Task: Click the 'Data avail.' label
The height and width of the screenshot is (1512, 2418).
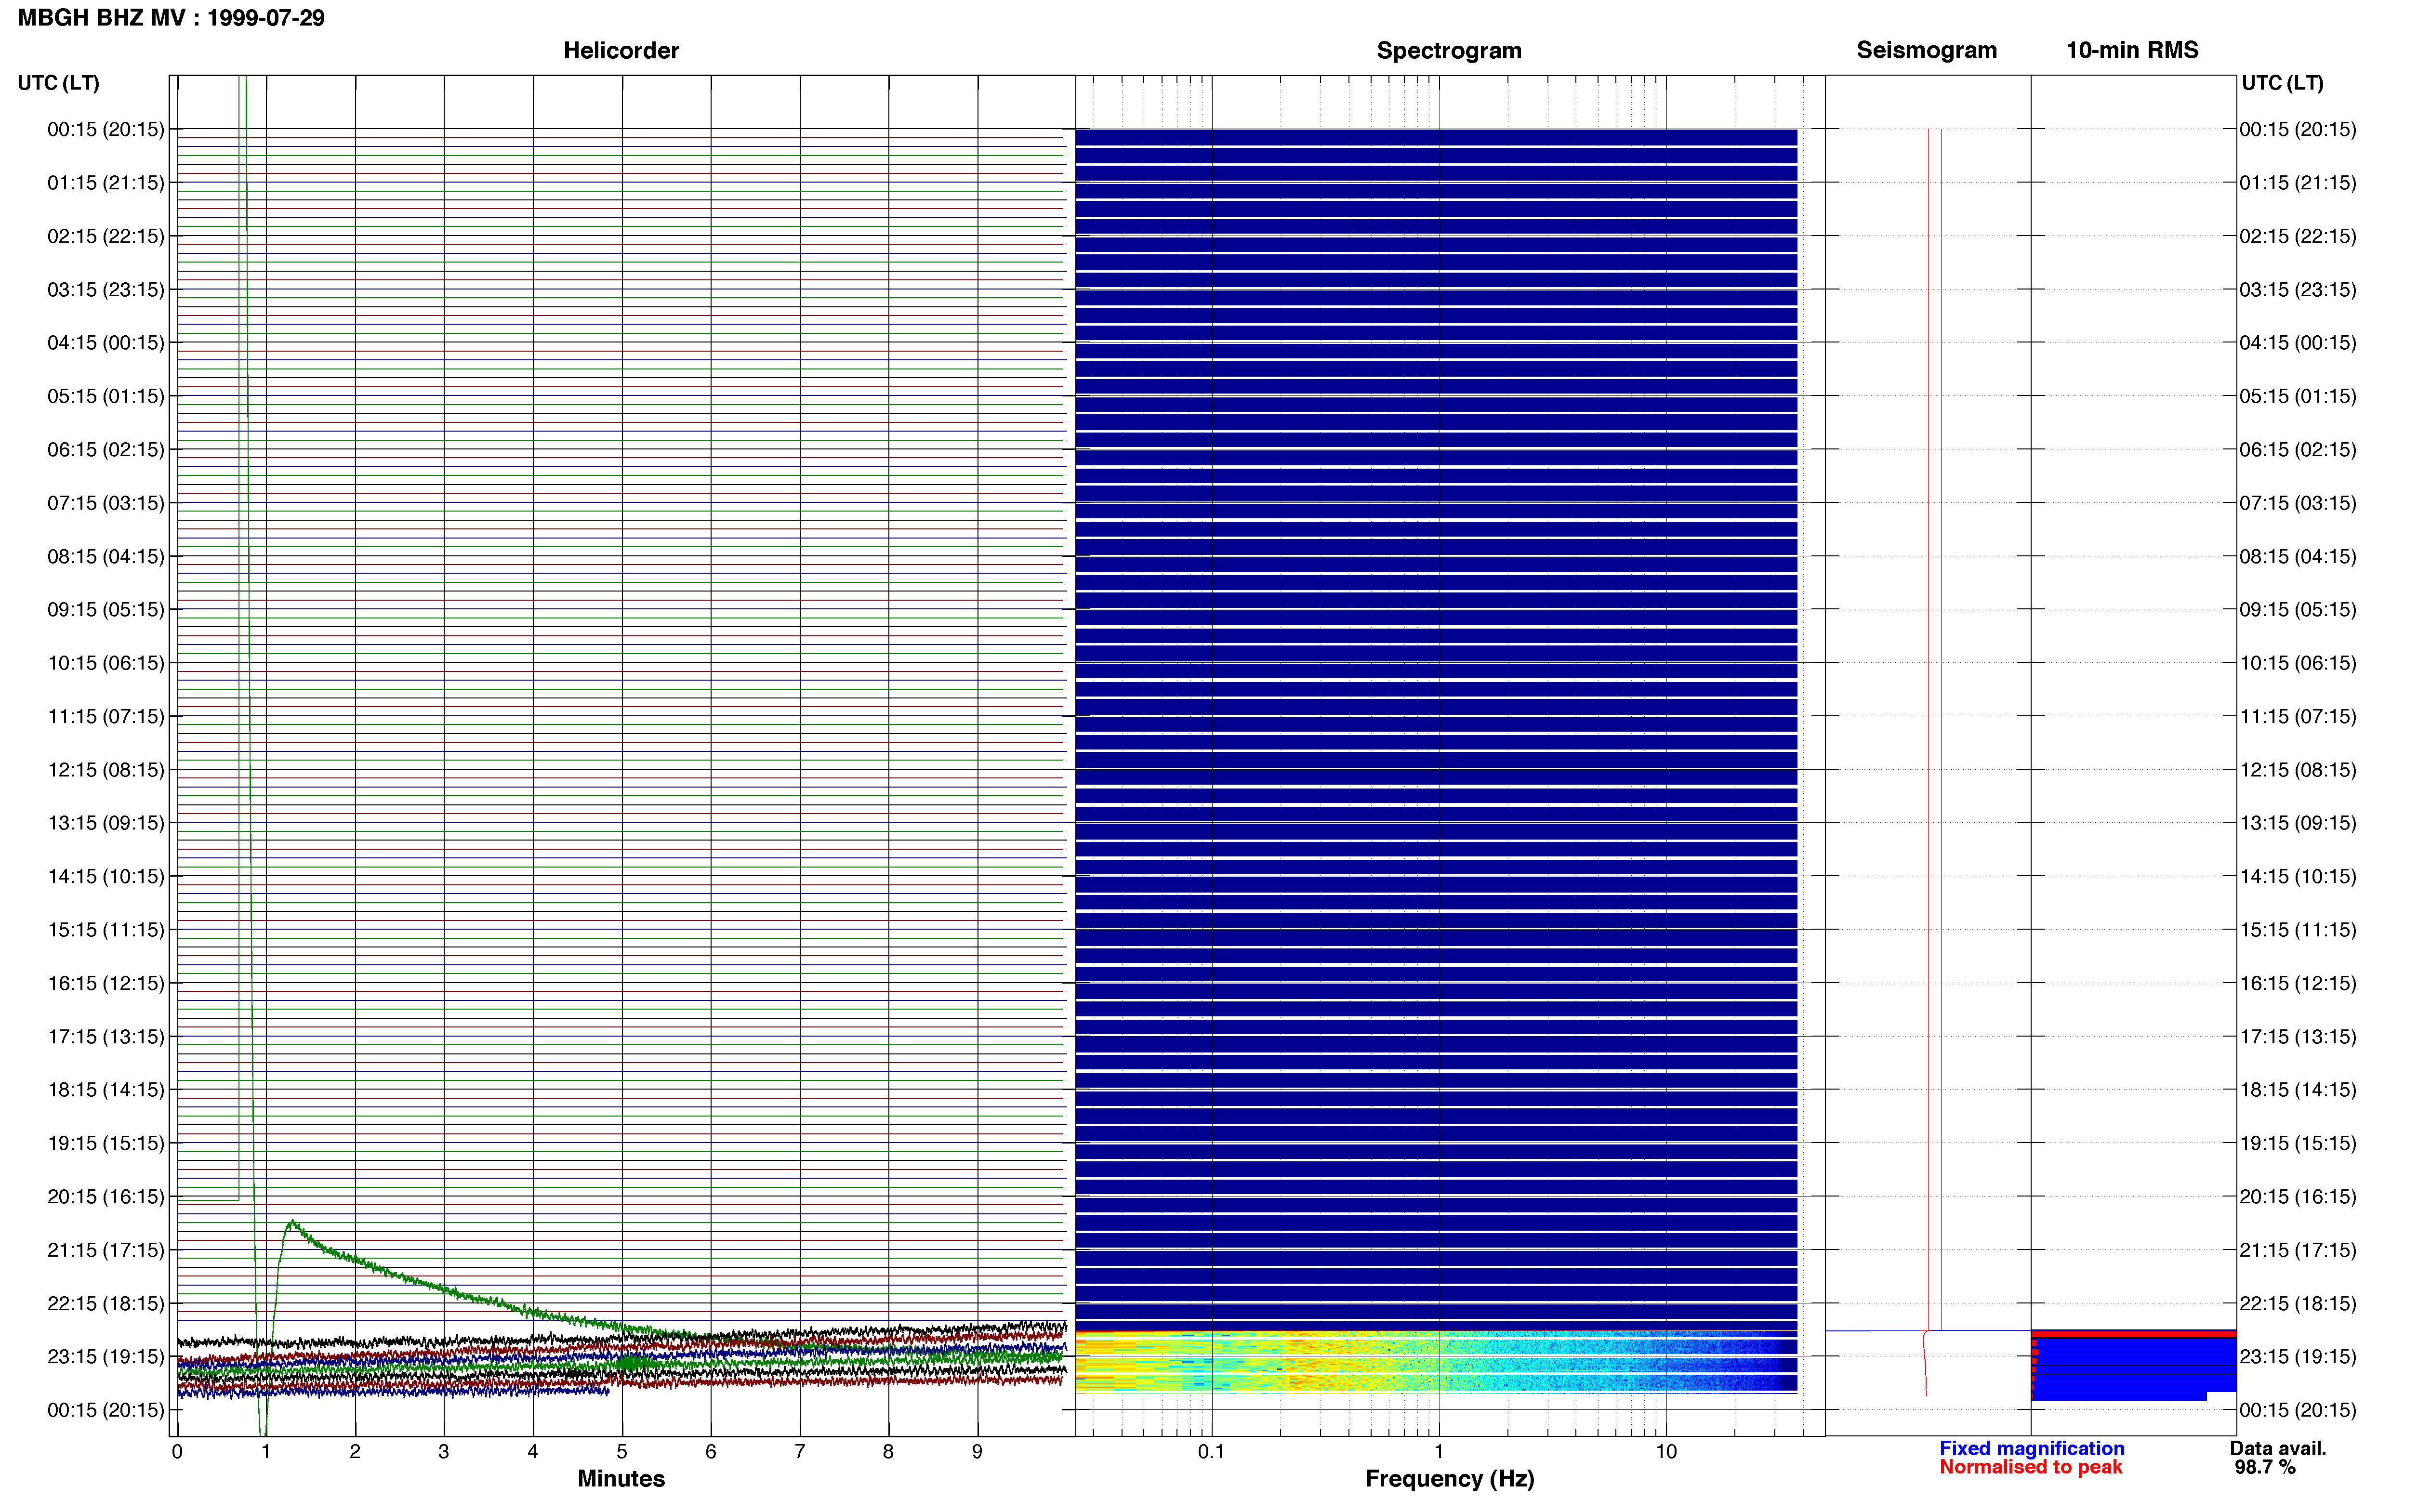Action: [2277, 1448]
